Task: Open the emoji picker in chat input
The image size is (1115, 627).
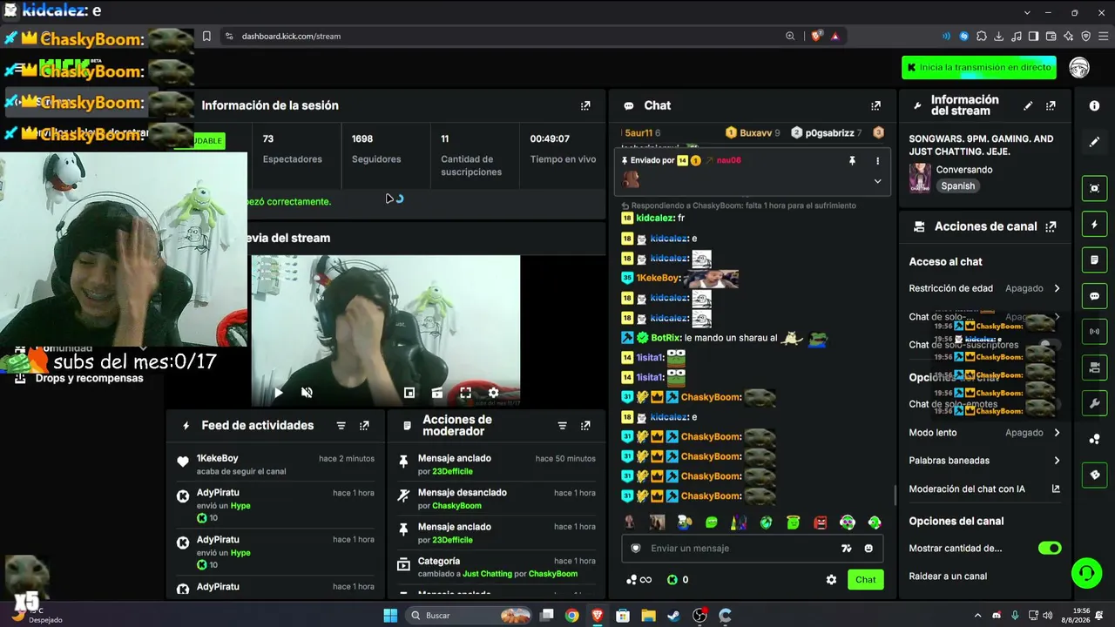Action: tap(868, 549)
